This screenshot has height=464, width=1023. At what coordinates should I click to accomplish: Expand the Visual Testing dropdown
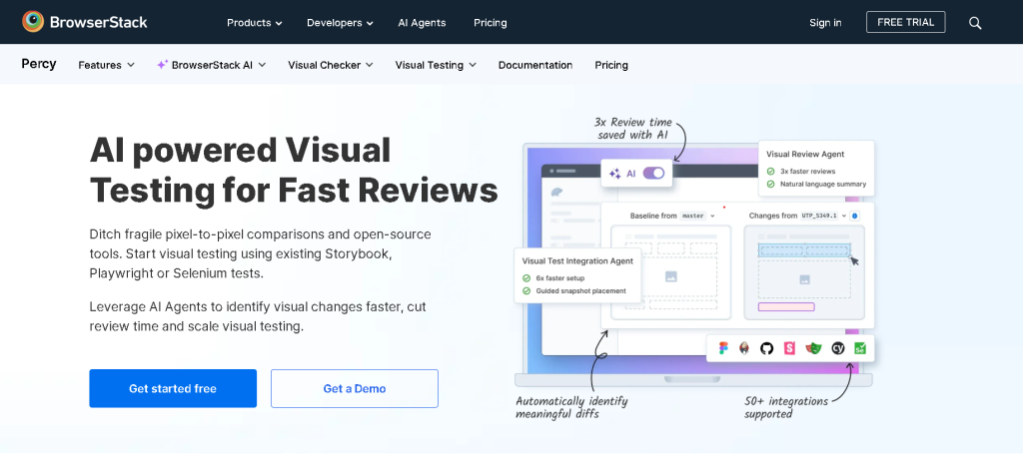click(436, 65)
